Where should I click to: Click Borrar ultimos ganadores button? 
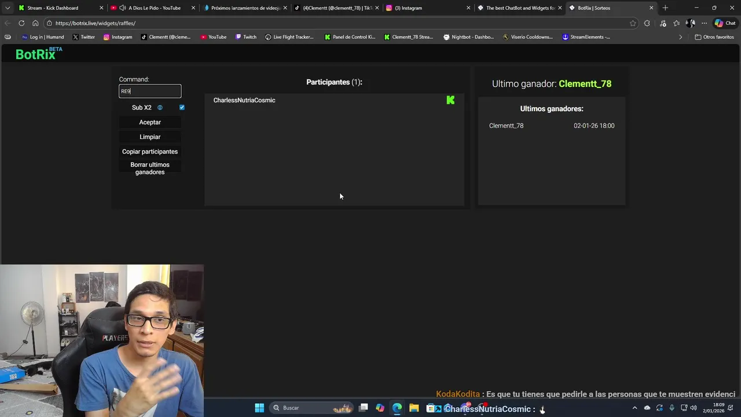click(150, 169)
